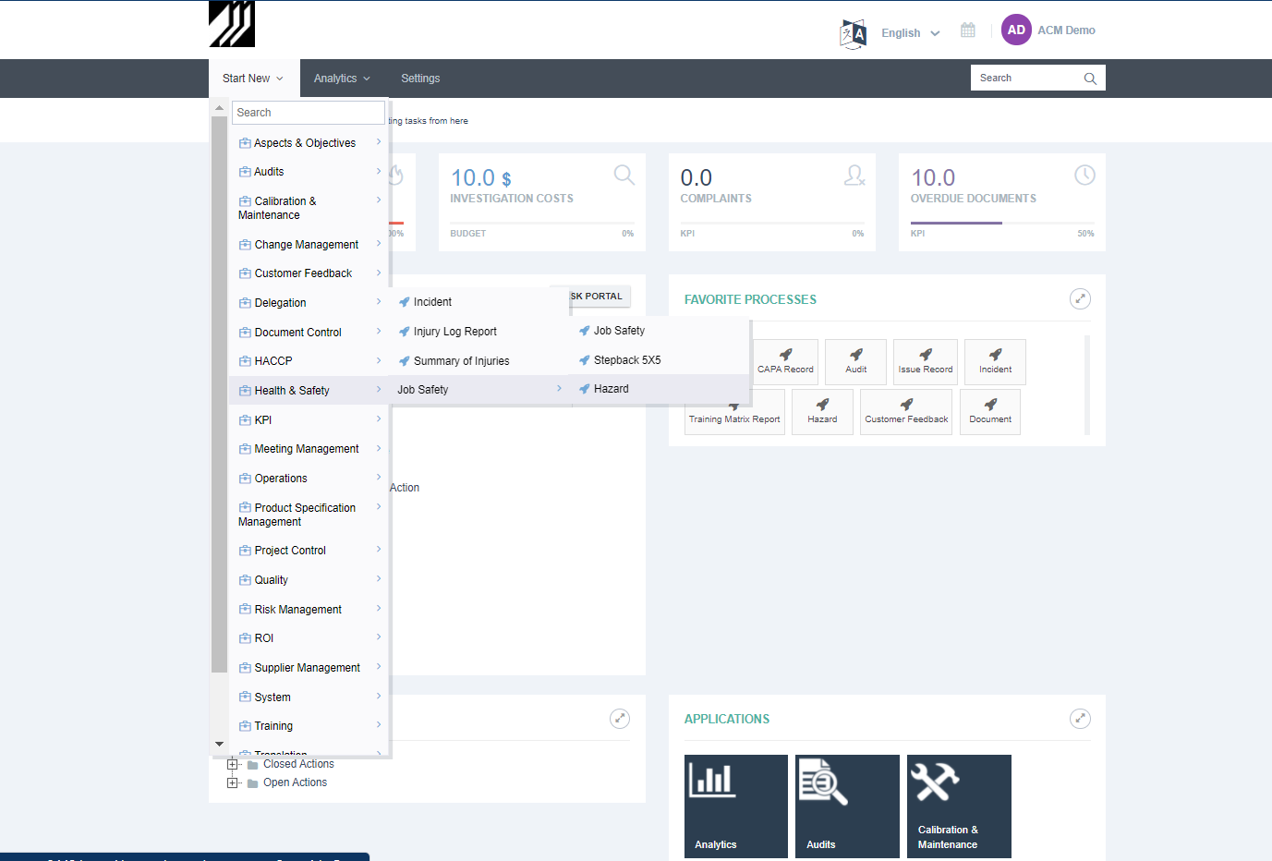Select Job Safety process item with rocket

pyautogui.click(x=660, y=331)
